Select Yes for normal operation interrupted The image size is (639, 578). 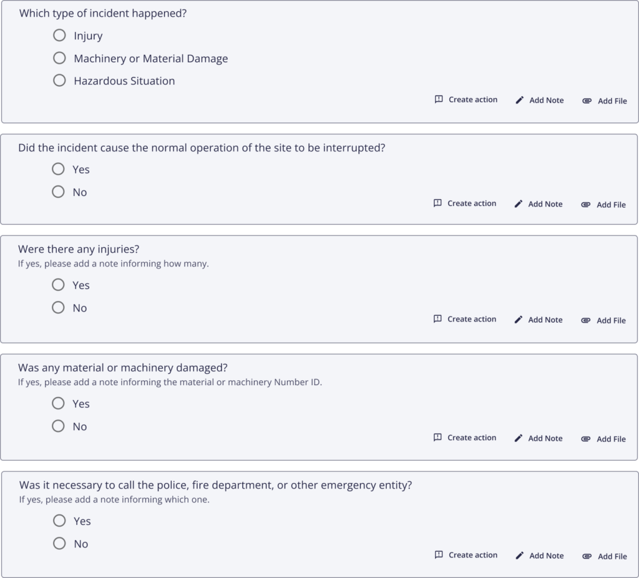(58, 169)
